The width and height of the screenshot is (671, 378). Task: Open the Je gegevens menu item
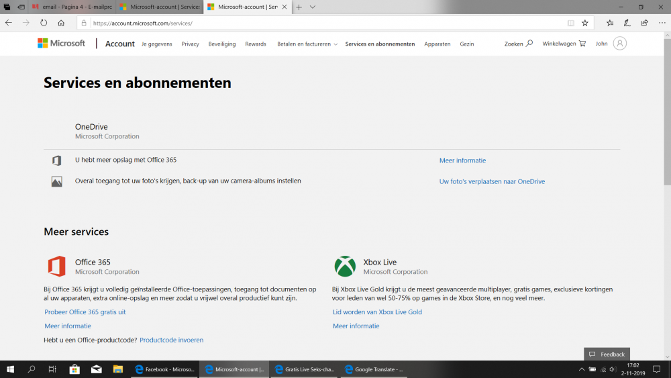click(x=156, y=44)
